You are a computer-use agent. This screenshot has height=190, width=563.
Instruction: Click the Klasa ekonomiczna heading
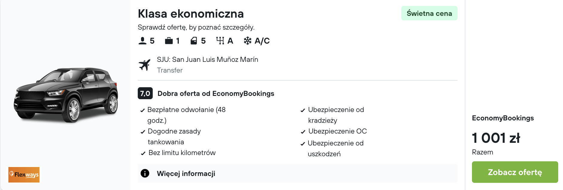pyautogui.click(x=191, y=13)
